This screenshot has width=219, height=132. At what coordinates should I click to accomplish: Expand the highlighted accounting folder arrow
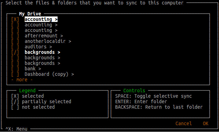[56, 20]
